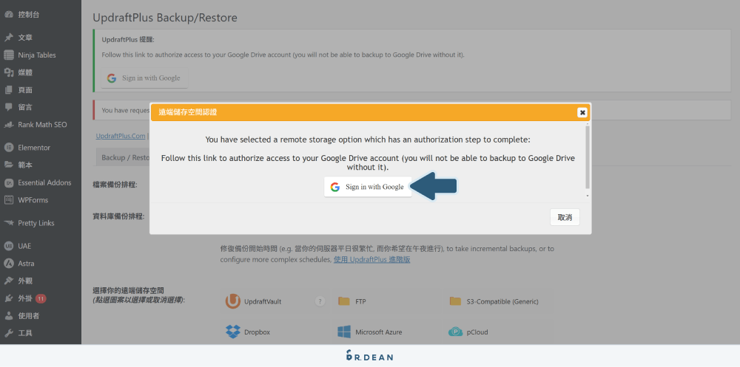
Task: Open the 媒體 media library icon
Action: pyautogui.click(x=8, y=72)
